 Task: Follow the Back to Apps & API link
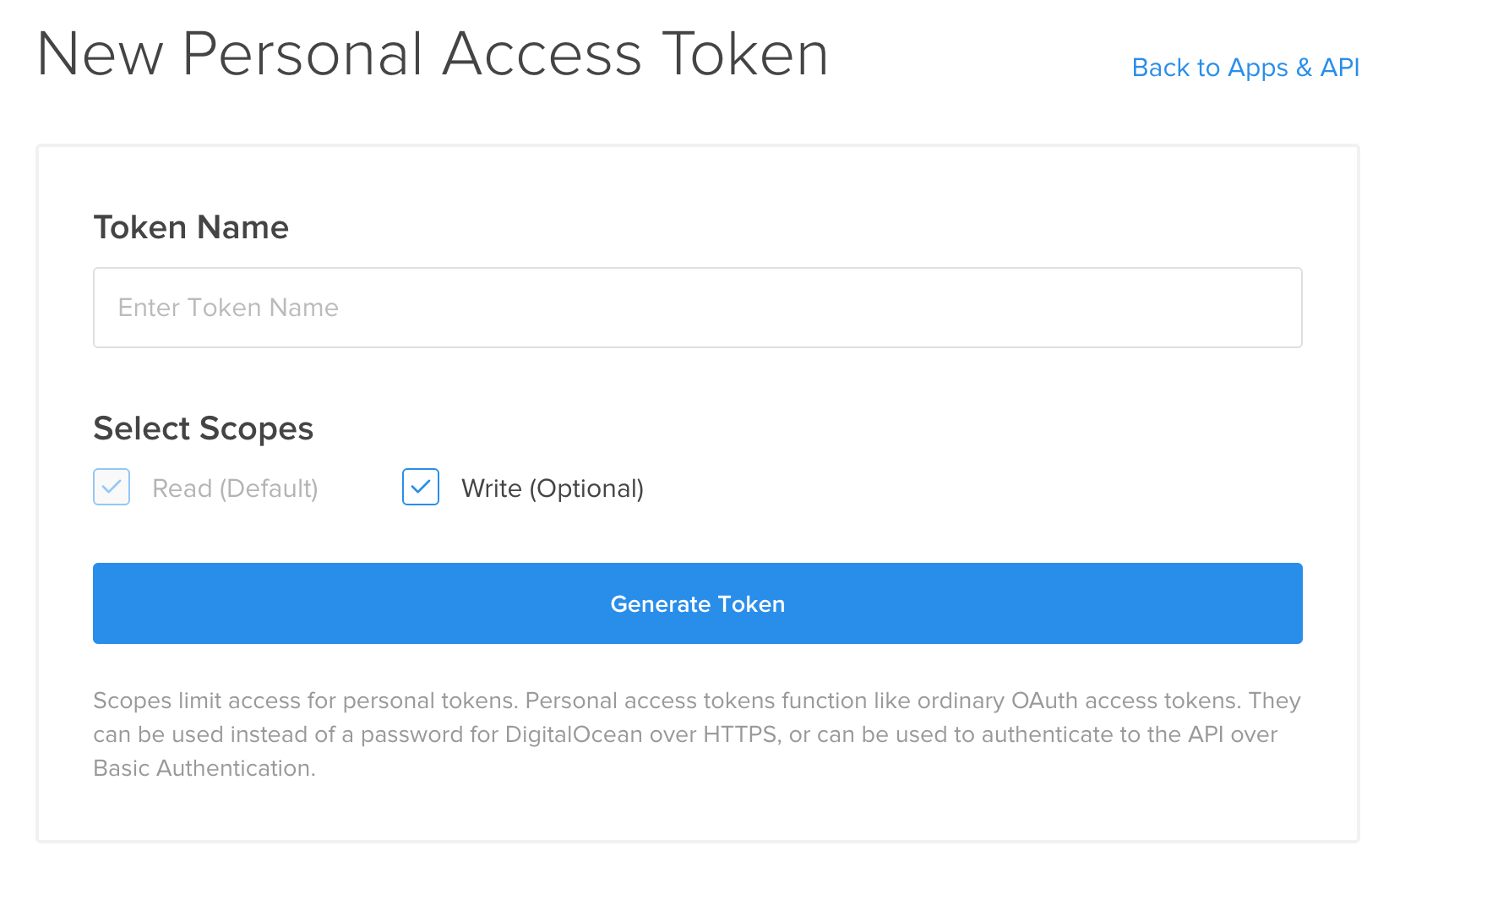[x=1245, y=68]
